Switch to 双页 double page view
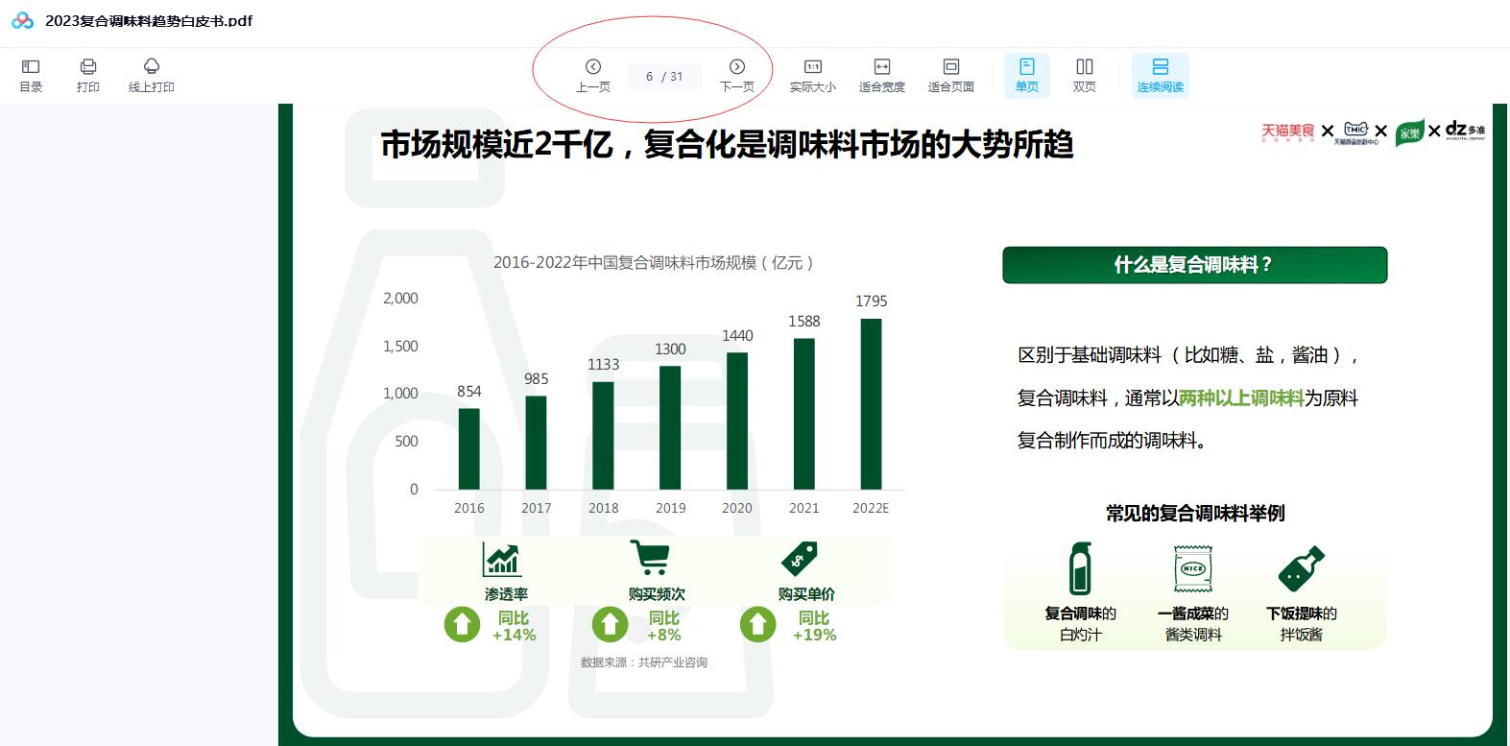 (x=1084, y=75)
